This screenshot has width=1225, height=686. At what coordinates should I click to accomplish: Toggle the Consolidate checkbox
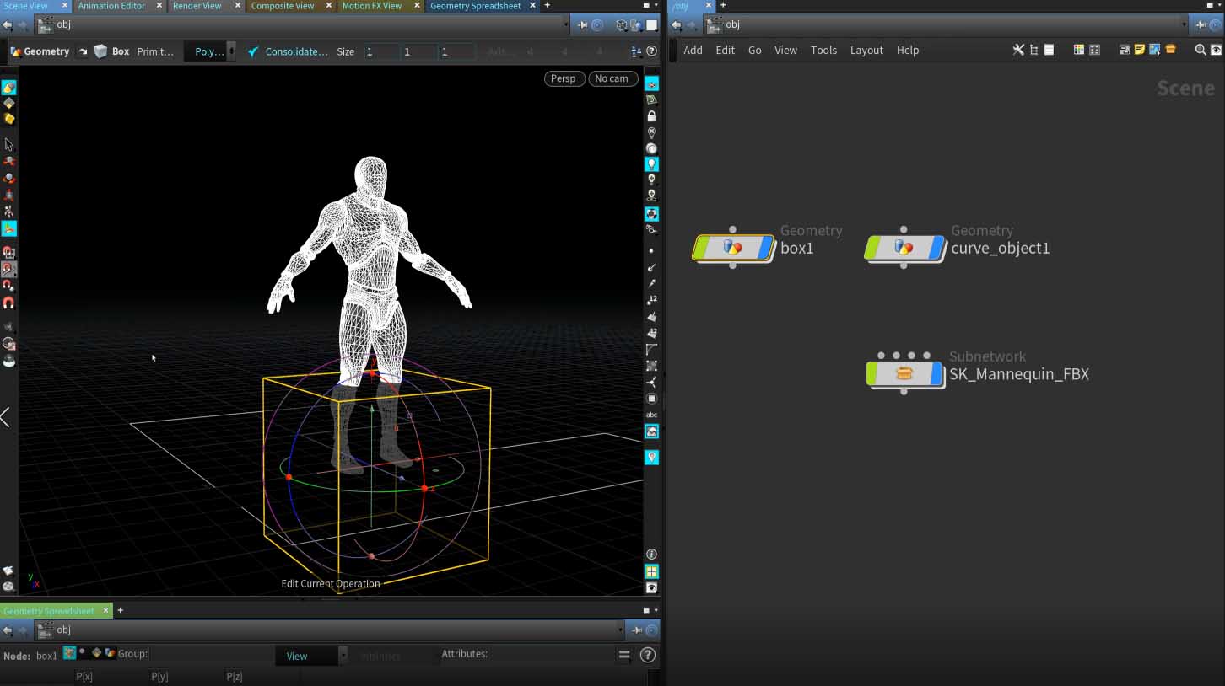(x=253, y=51)
